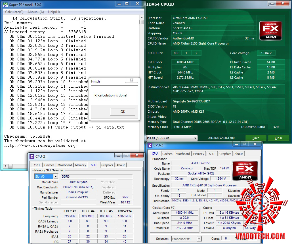
Task: Click the AMD FX processor logo in CPU-Z window
Action: tap(245, 171)
